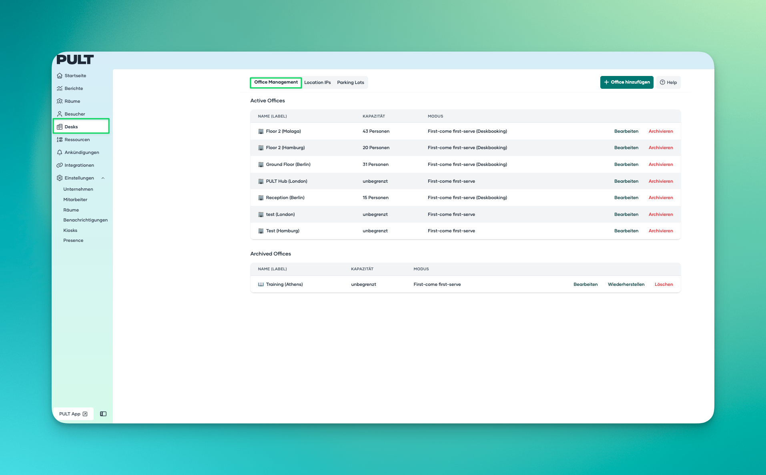Click plus icon on Office hinzufügen

pyautogui.click(x=606, y=82)
